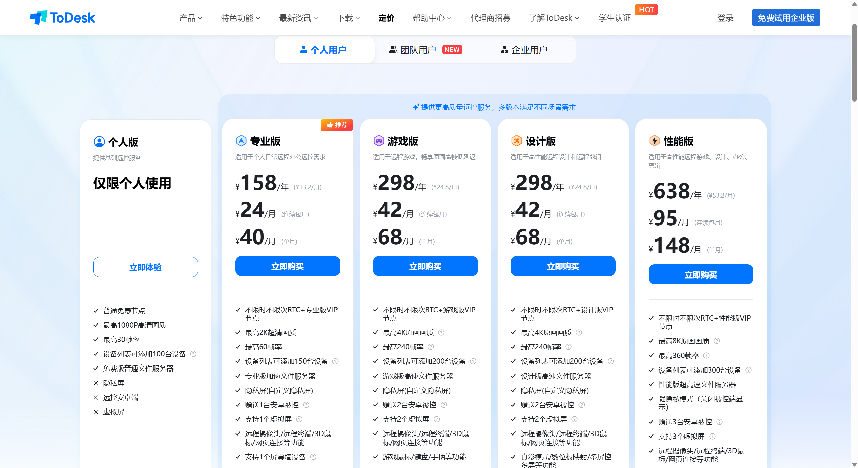The width and height of the screenshot is (858, 468).
Task: Expand the 帮助中心 dropdown menu
Action: pyautogui.click(x=432, y=18)
